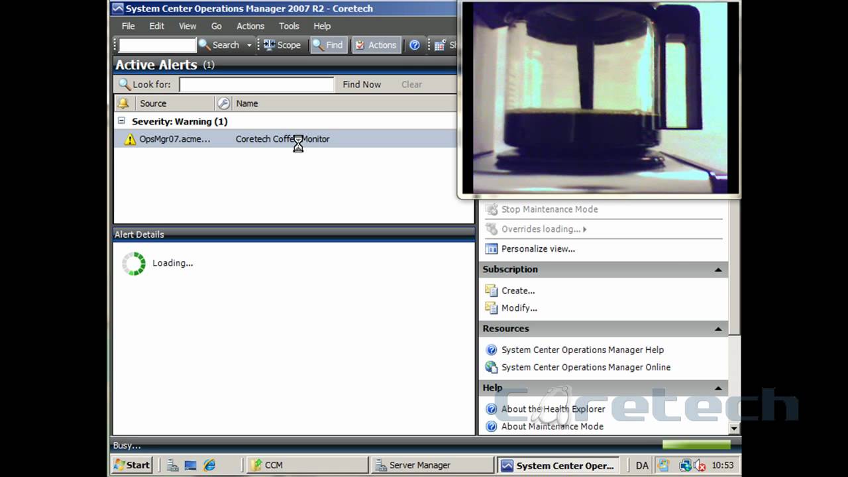Open the Go menu

tap(217, 26)
